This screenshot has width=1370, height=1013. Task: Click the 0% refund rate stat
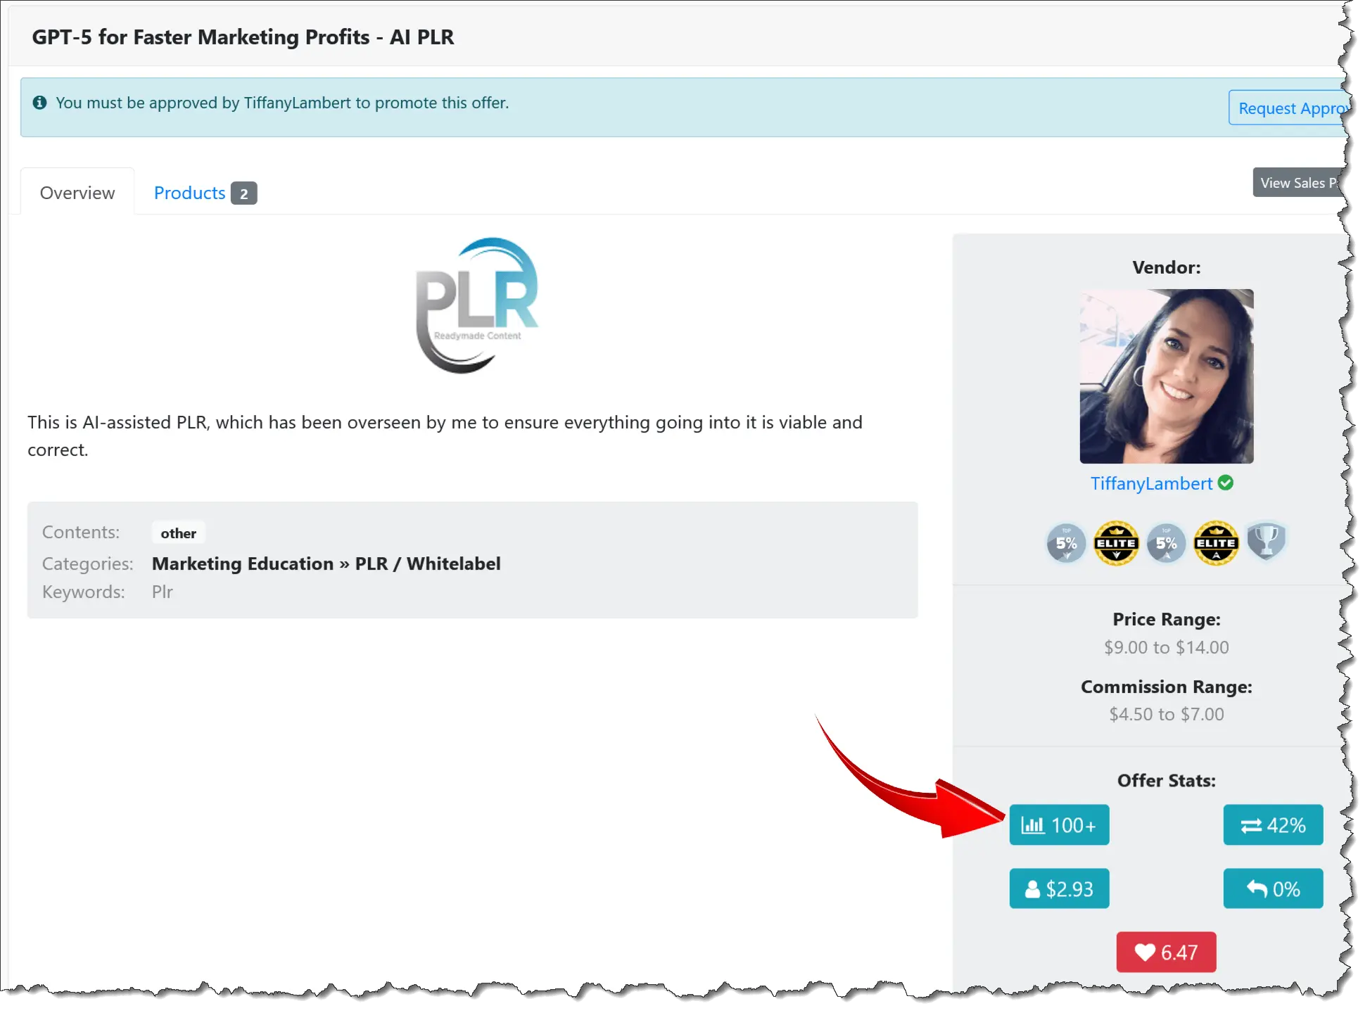1273,889
